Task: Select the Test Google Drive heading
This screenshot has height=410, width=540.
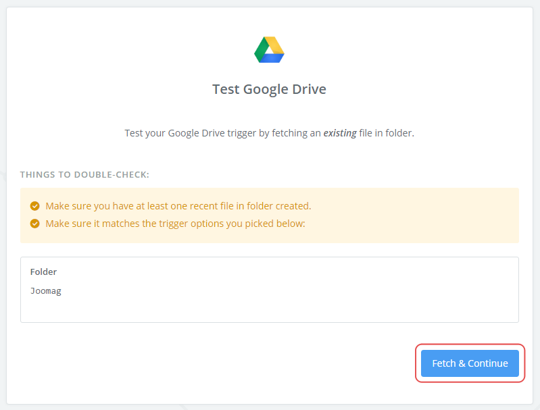Action: pyautogui.click(x=269, y=89)
